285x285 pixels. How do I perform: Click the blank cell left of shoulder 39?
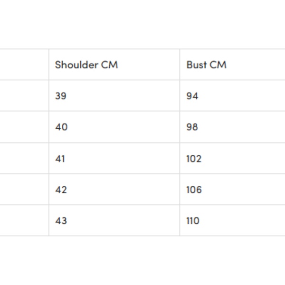click(24, 96)
